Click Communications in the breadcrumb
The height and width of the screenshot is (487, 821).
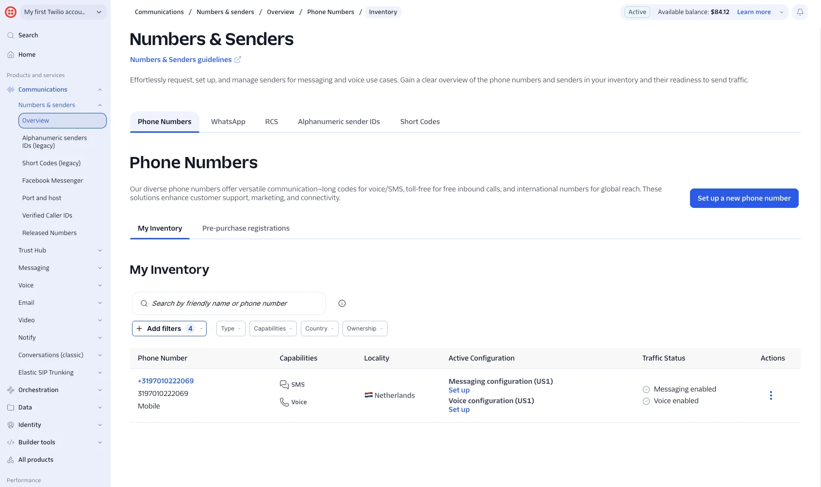tap(159, 12)
